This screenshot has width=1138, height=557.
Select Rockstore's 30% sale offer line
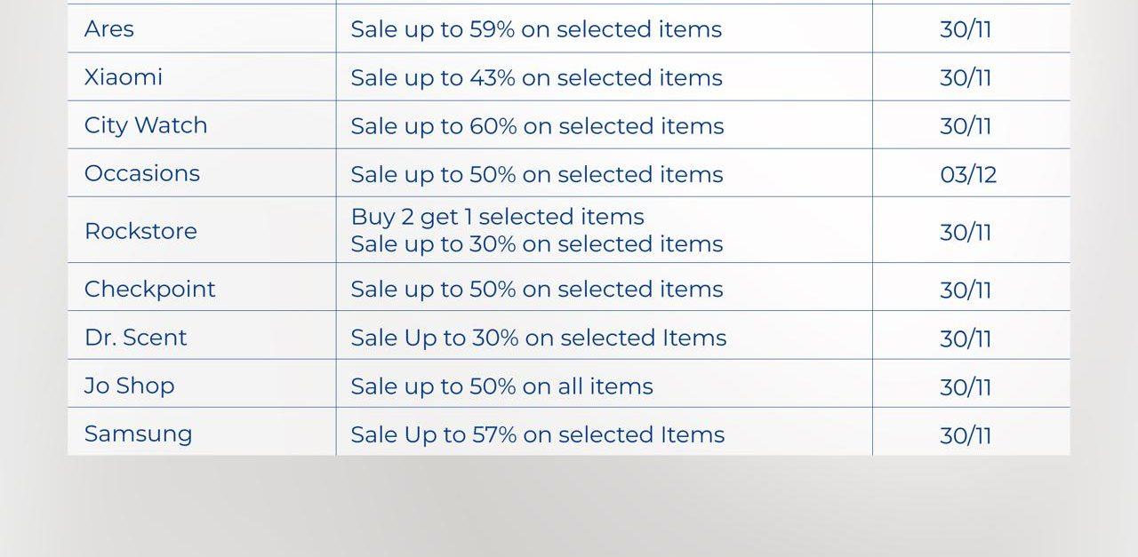(x=537, y=244)
